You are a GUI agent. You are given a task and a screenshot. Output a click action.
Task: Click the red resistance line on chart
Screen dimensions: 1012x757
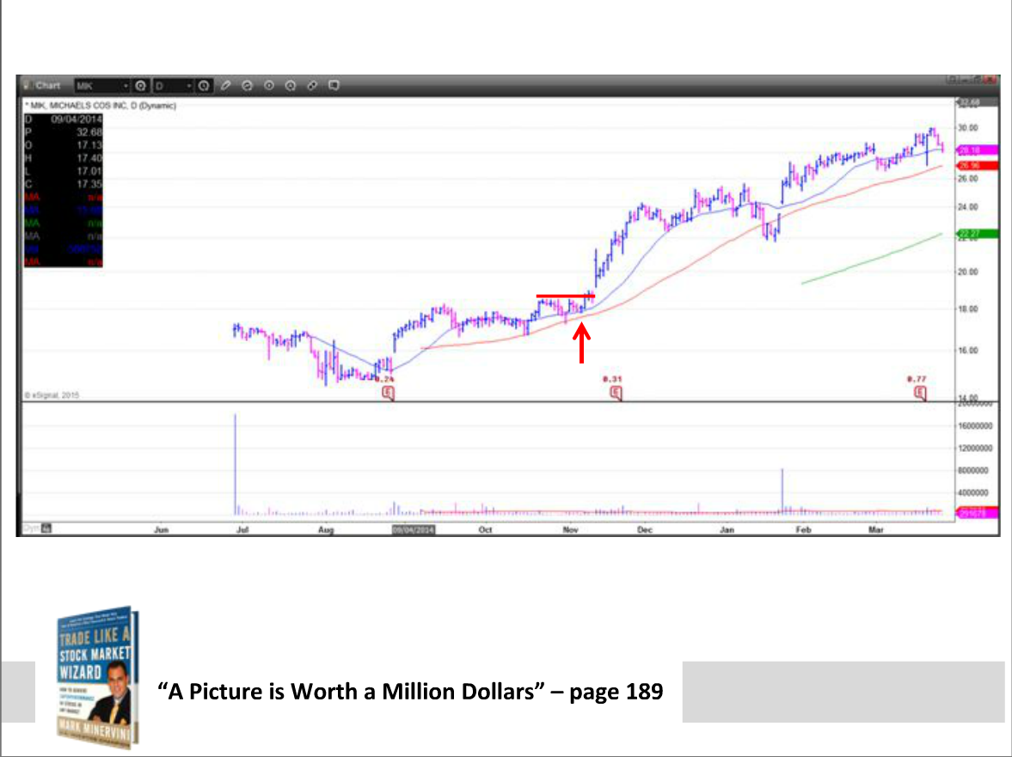(x=564, y=296)
